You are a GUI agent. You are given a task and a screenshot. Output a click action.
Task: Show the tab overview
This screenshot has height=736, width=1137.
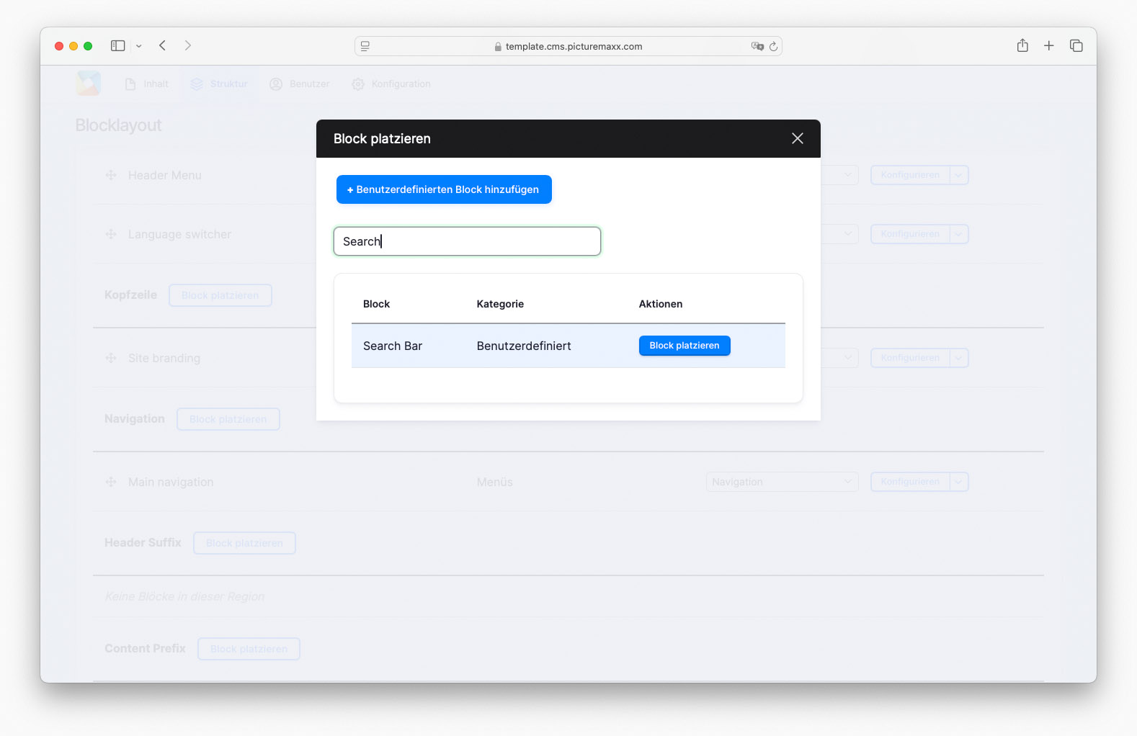[1076, 45]
